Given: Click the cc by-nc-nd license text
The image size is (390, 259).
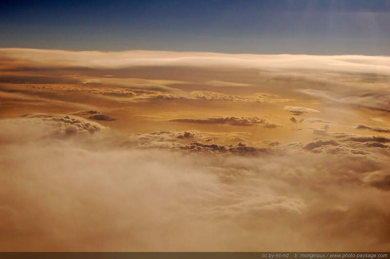Looking at the screenshot, I should click(274, 256).
